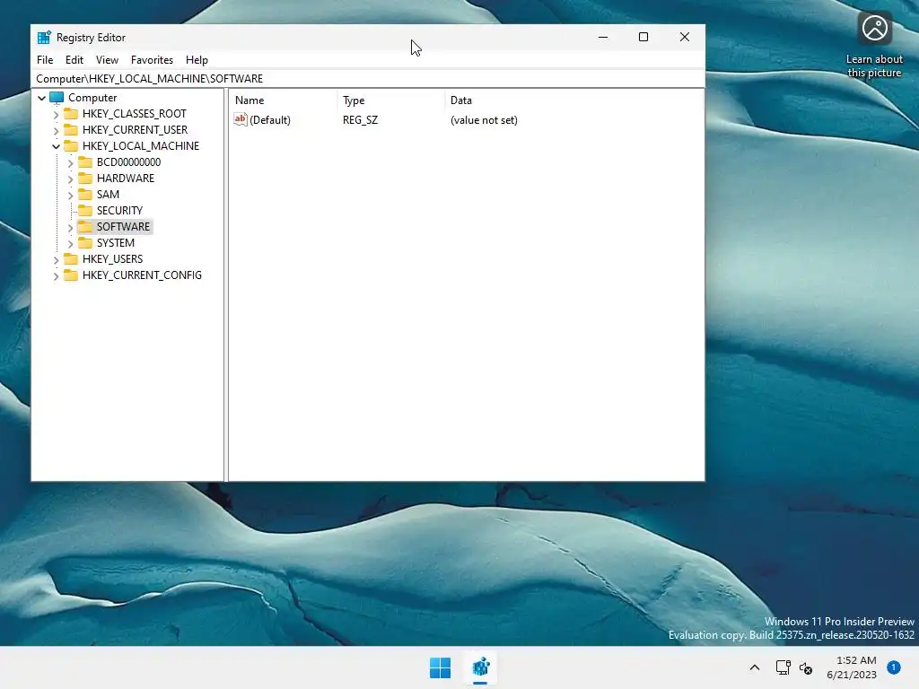Image resolution: width=919 pixels, height=689 pixels.
Task: Click the Registry Editor taskbar icon
Action: 481,667
